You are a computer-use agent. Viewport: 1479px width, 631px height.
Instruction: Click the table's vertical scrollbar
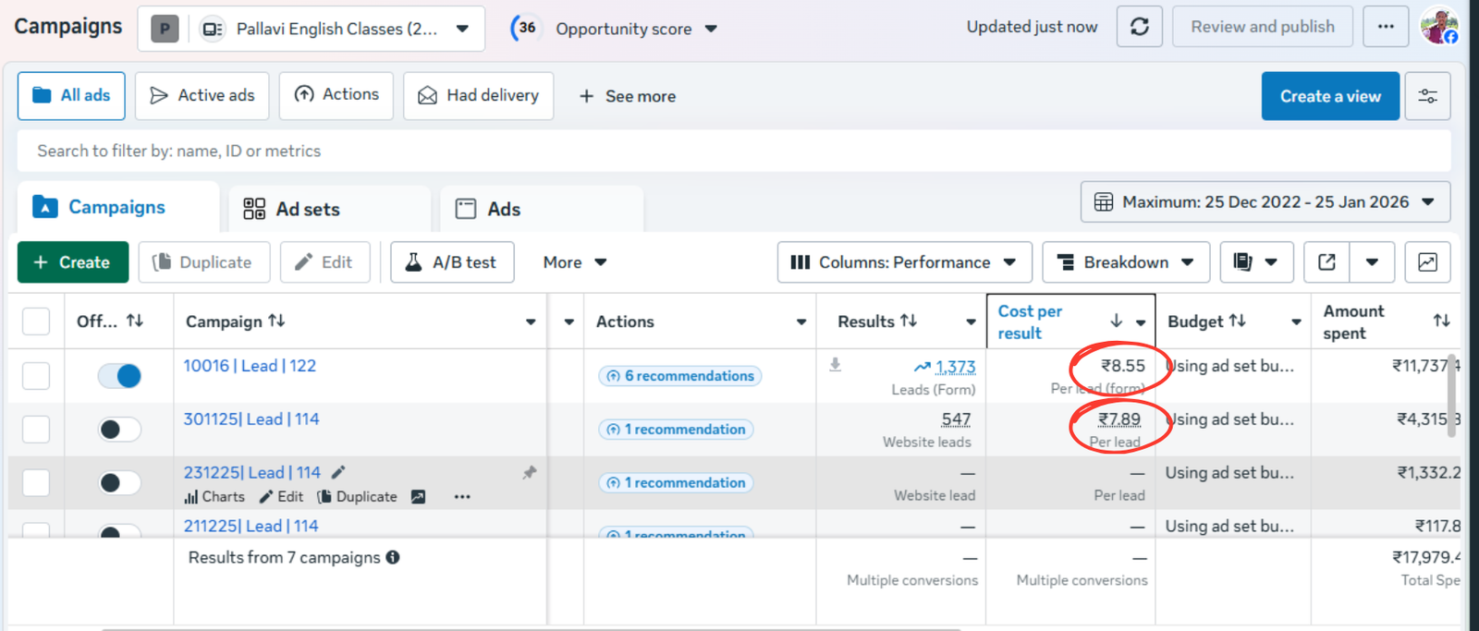(x=1451, y=397)
